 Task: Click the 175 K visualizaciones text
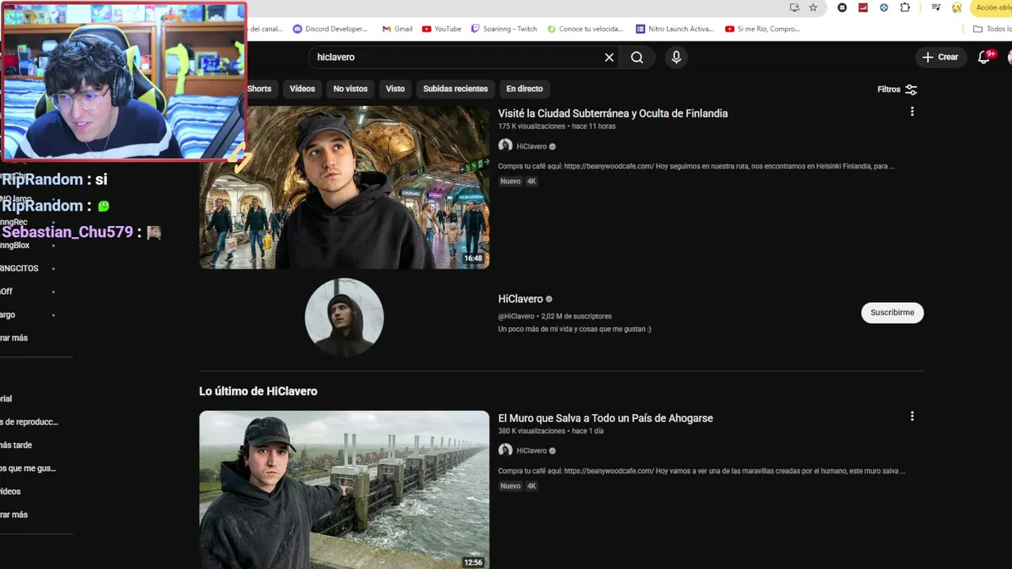[531, 126]
